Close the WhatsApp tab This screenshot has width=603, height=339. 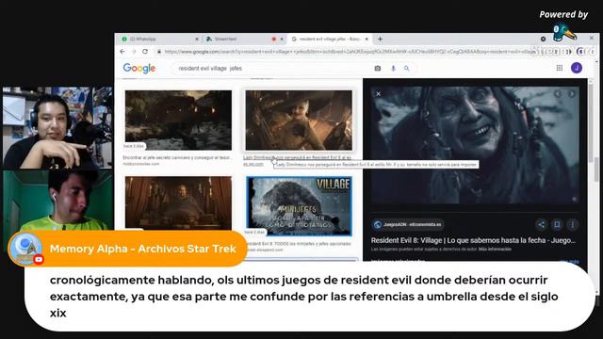[x=197, y=39]
